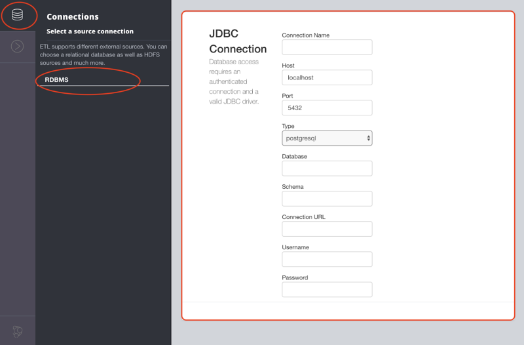
Task: Click the JDBC Connection form title
Action: pyautogui.click(x=238, y=41)
